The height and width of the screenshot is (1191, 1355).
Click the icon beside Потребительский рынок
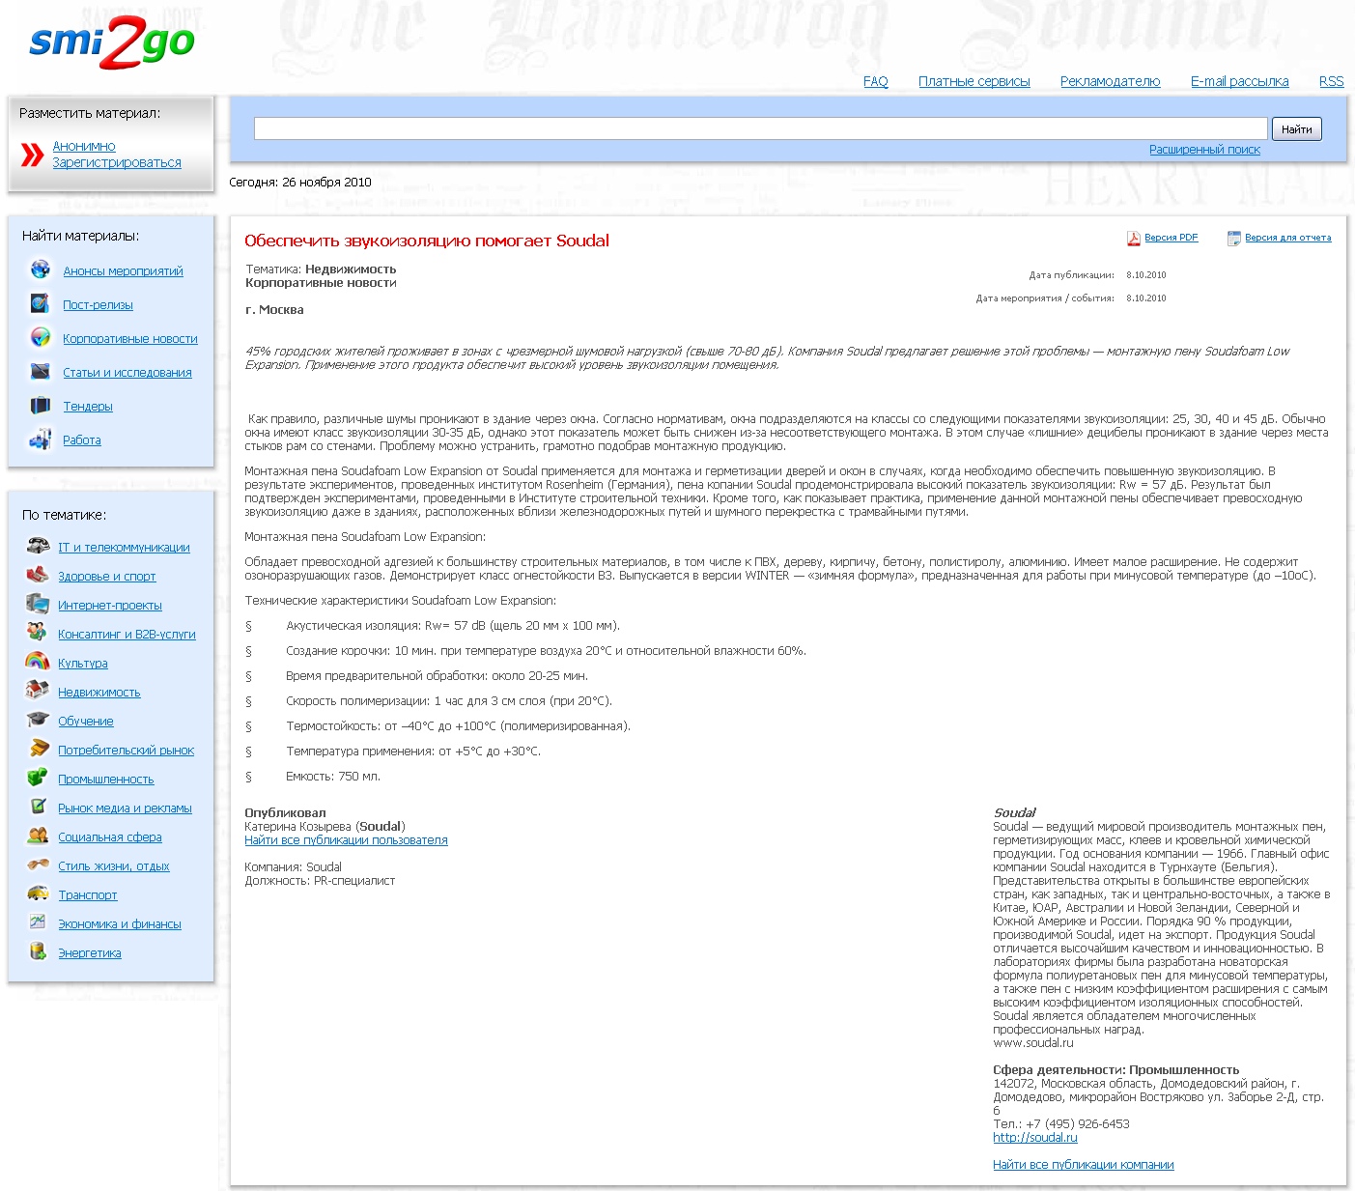pyautogui.click(x=38, y=749)
